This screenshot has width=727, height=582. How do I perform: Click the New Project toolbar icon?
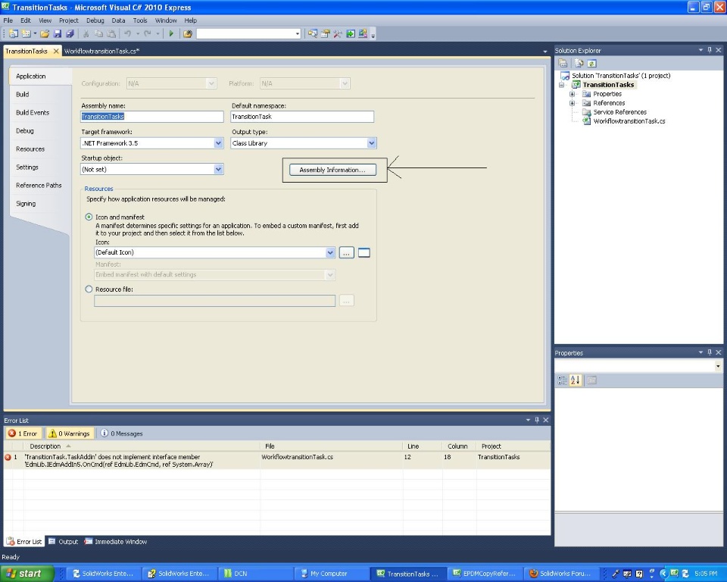point(14,33)
